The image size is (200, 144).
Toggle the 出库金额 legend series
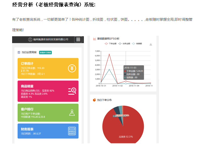(x=124, y=44)
